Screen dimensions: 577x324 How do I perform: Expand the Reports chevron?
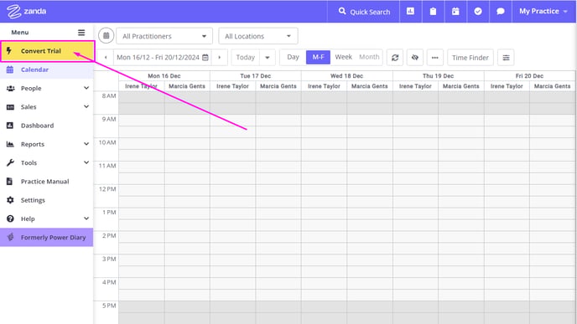pyautogui.click(x=86, y=144)
